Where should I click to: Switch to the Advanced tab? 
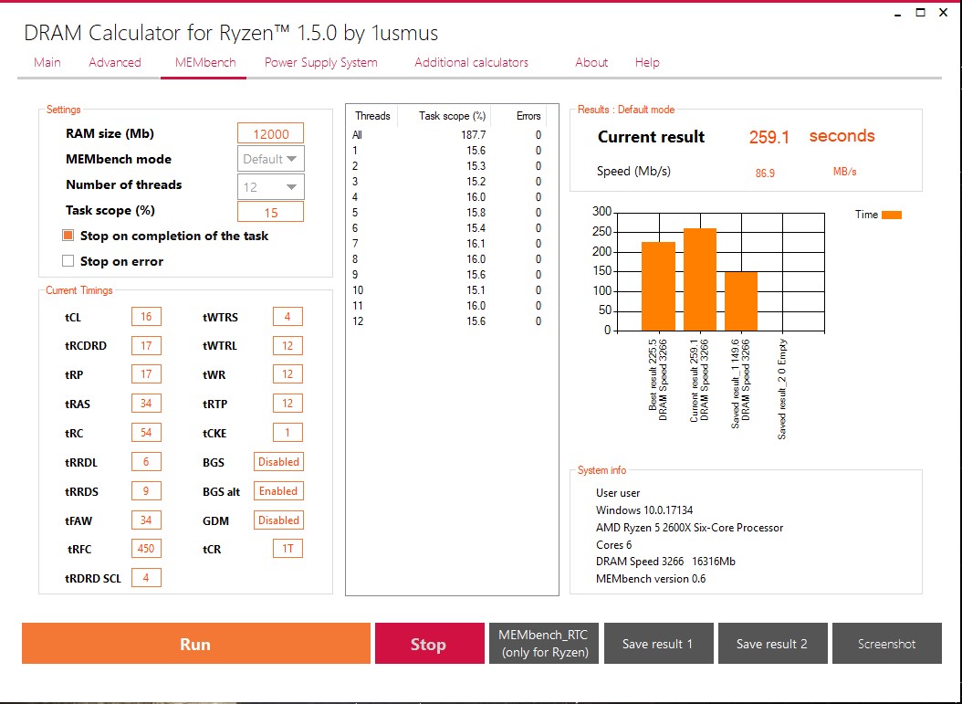click(115, 63)
